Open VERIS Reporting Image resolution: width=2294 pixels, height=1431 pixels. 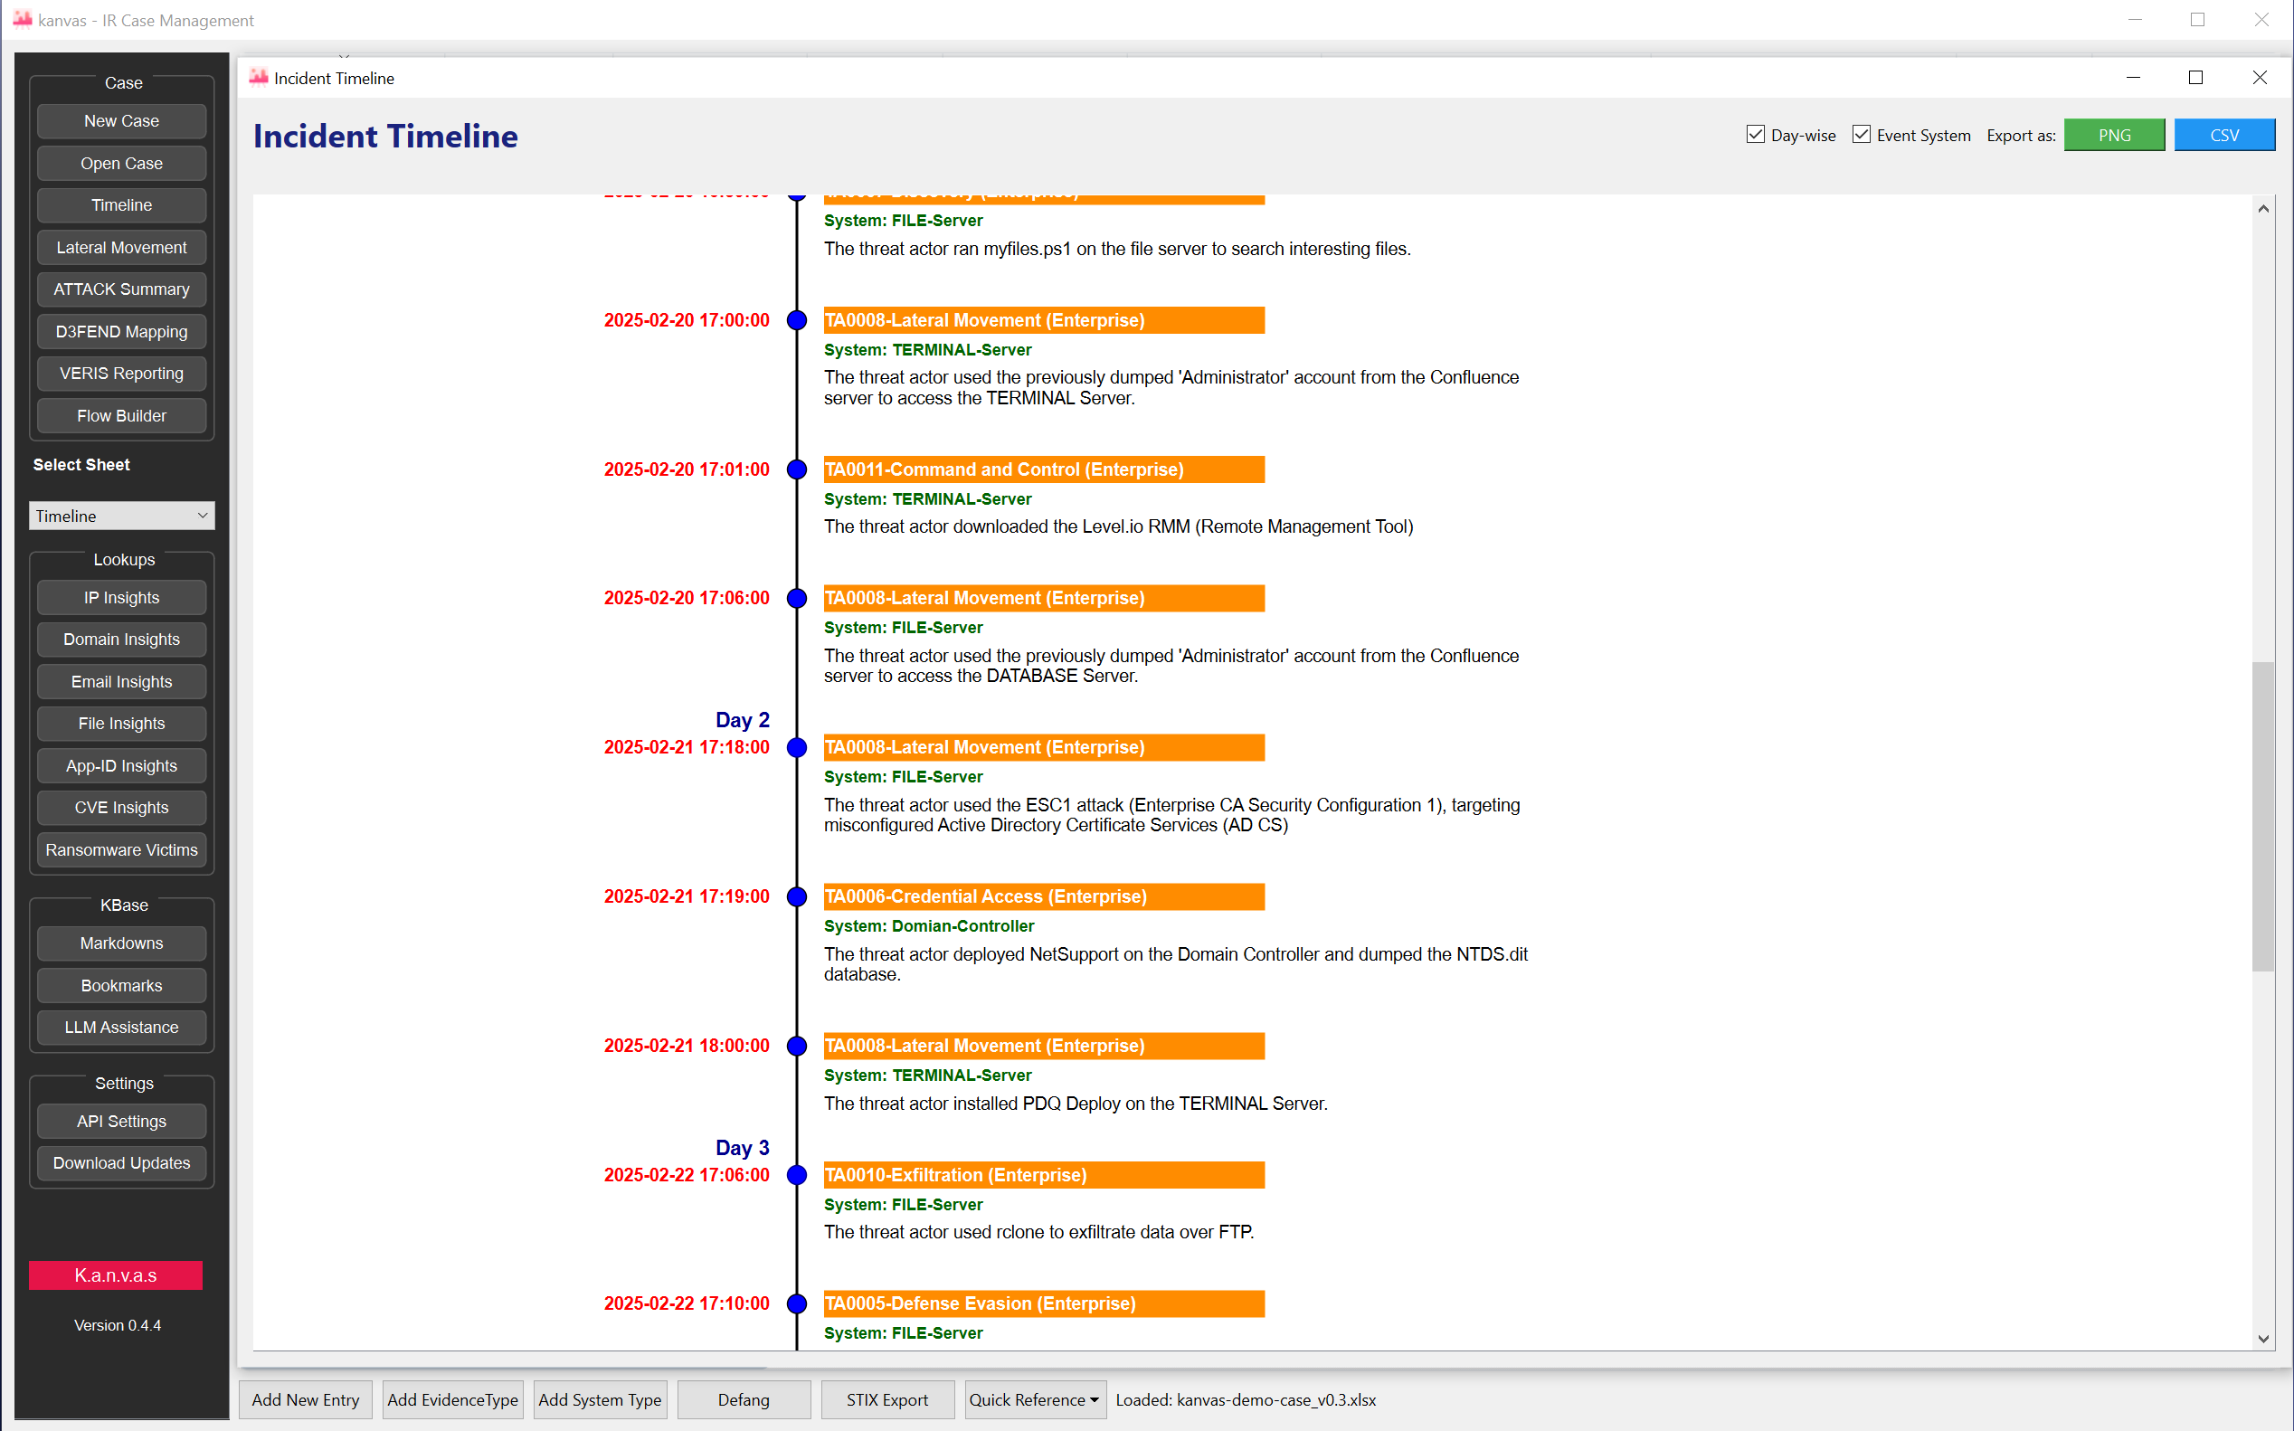click(x=121, y=373)
